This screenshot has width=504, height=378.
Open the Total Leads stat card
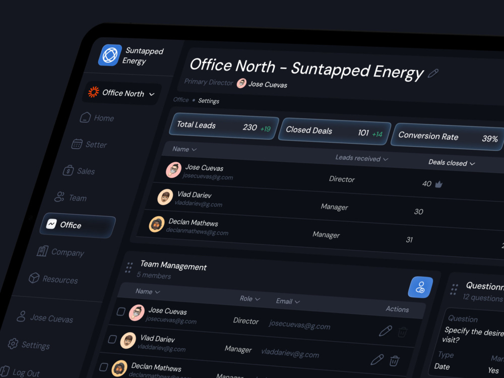coord(224,126)
